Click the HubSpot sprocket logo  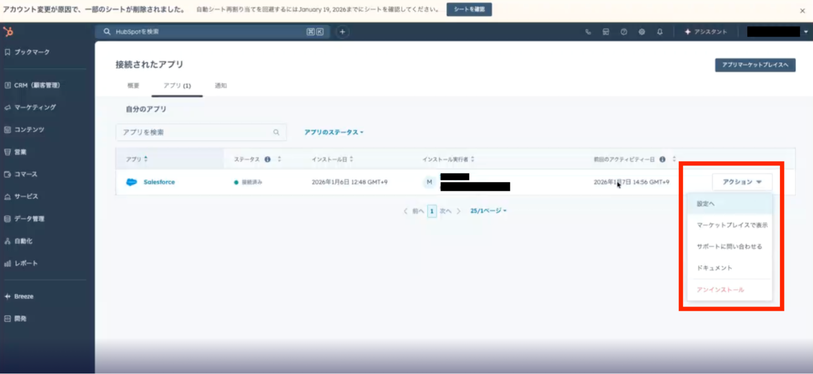(8, 32)
